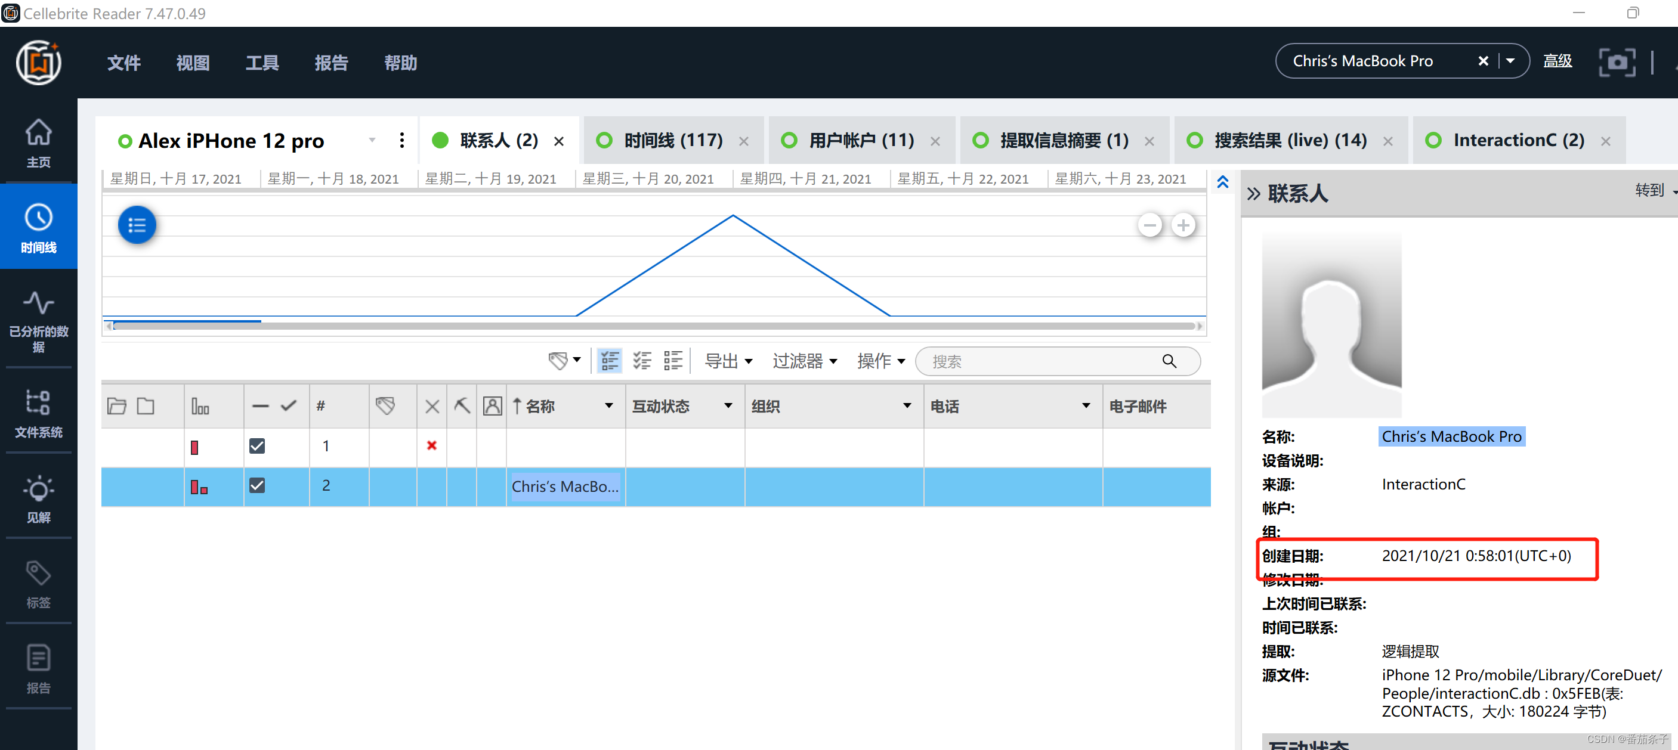The image size is (1678, 750).
Task: Click the Cellebrite Reader logo
Action: click(38, 63)
